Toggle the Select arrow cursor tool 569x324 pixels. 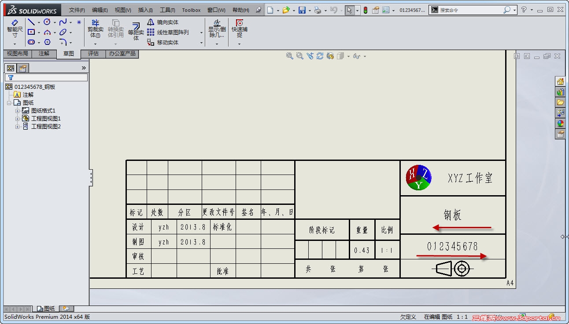click(349, 10)
